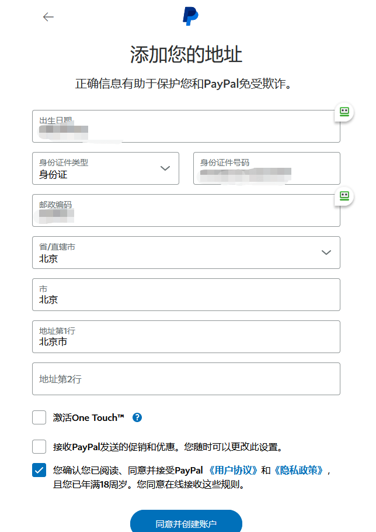Tick the PayPal promotions and offers checkbox
The width and height of the screenshot is (376, 532).
(x=39, y=447)
